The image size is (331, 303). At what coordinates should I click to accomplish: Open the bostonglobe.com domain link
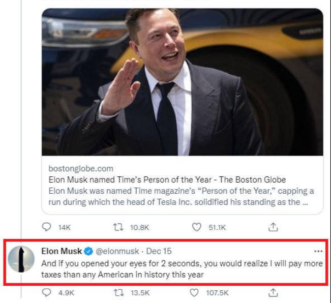81,168
